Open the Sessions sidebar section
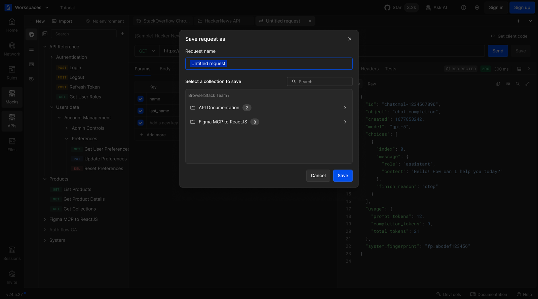The height and width of the screenshot is (299, 538). [12, 253]
